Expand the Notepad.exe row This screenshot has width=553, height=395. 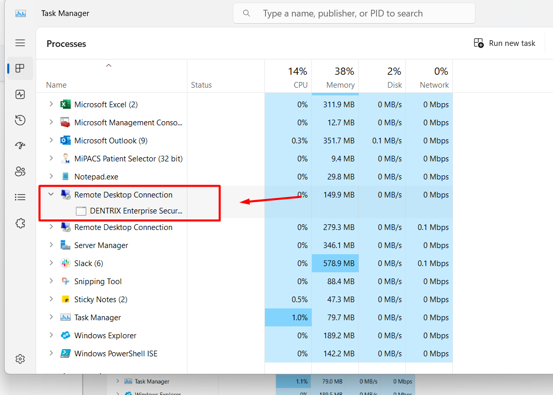(51, 176)
